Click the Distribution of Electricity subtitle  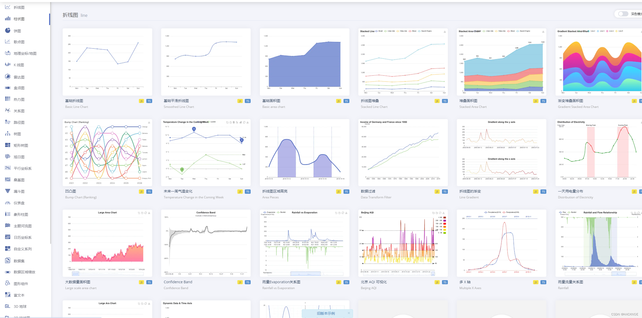point(575,197)
